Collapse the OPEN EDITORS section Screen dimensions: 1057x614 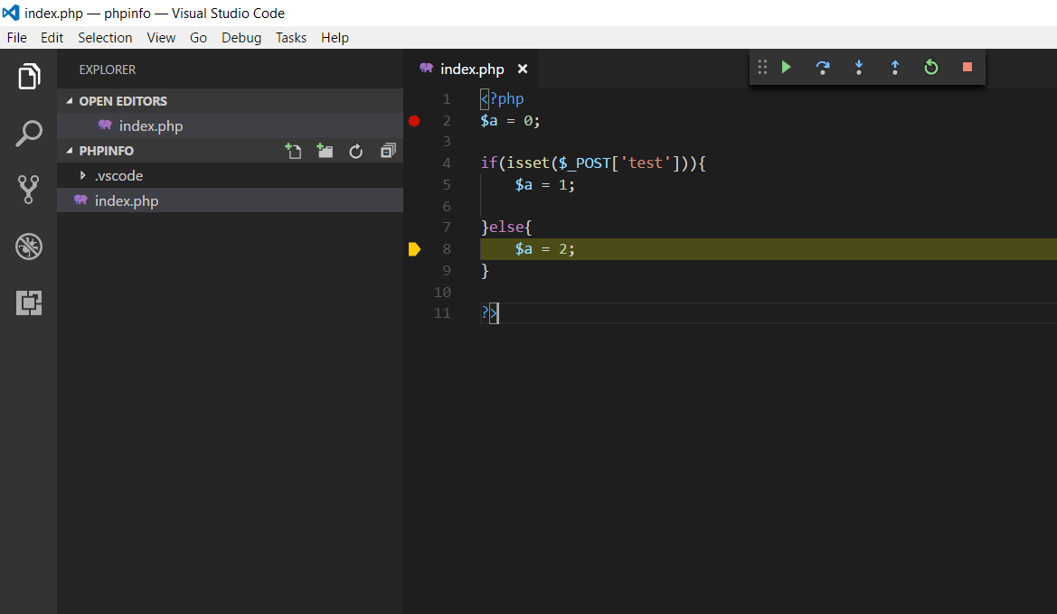point(69,101)
